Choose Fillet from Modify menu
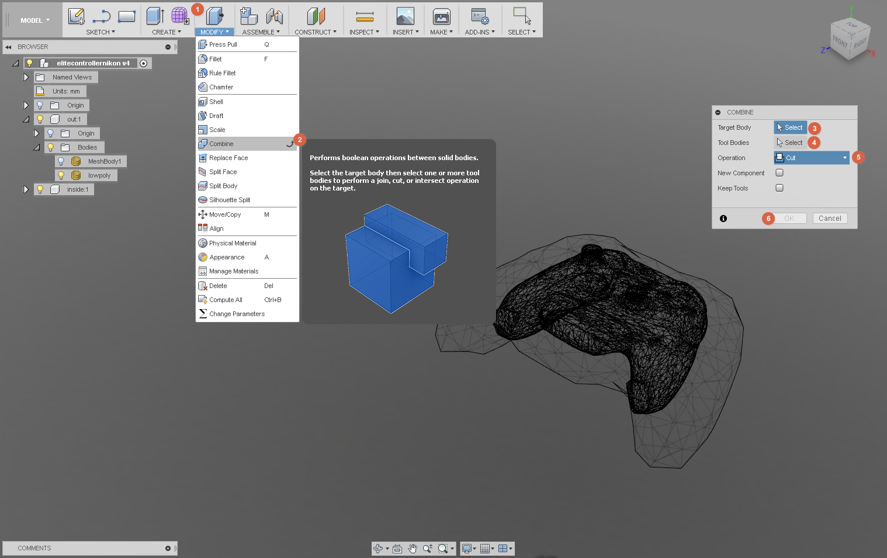This screenshot has height=558, width=887. click(247, 59)
